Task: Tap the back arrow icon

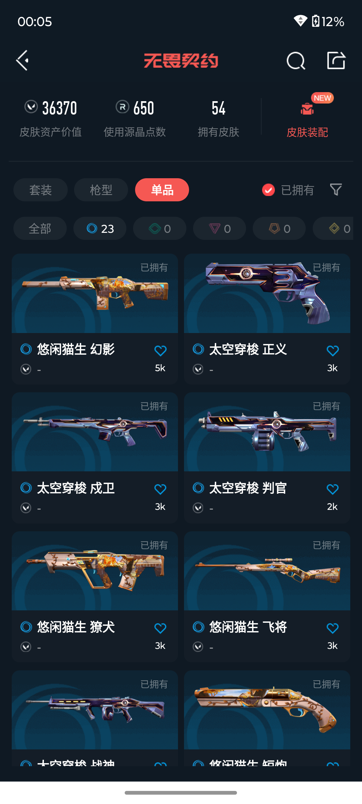Action: (22, 61)
